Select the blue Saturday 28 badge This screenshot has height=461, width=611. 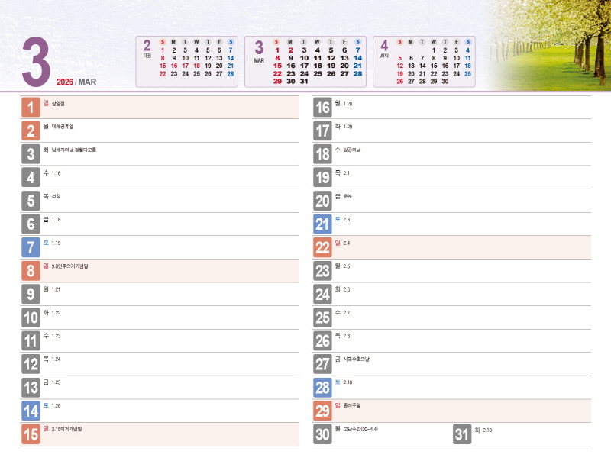322,387
